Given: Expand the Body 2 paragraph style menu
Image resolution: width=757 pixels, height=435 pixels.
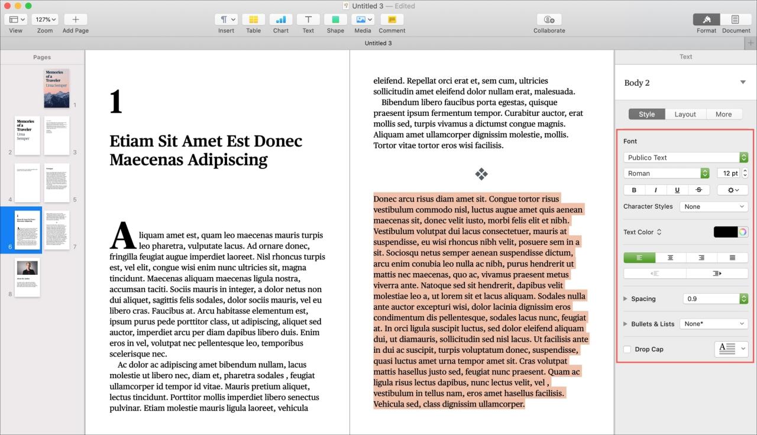Looking at the screenshot, I should click(x=743, y=83).
